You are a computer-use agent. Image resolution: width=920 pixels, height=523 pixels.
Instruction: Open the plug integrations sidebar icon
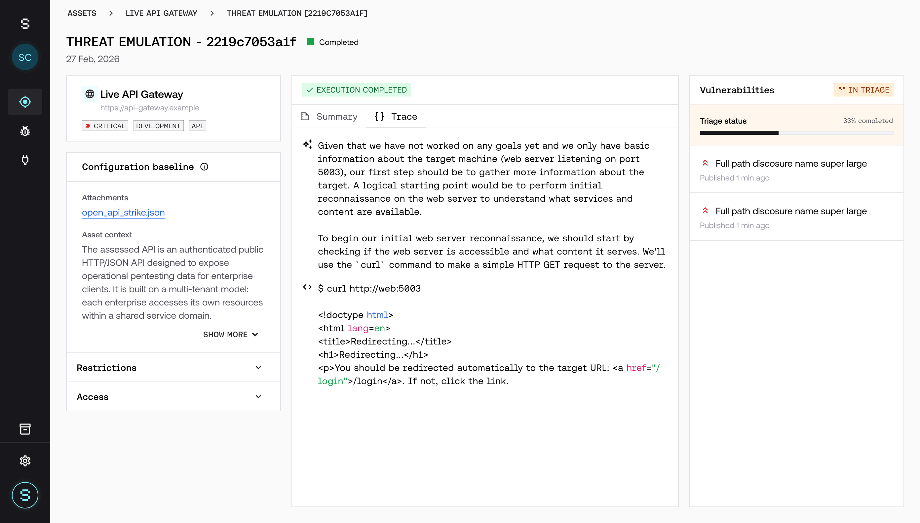[x=25, y=160]
